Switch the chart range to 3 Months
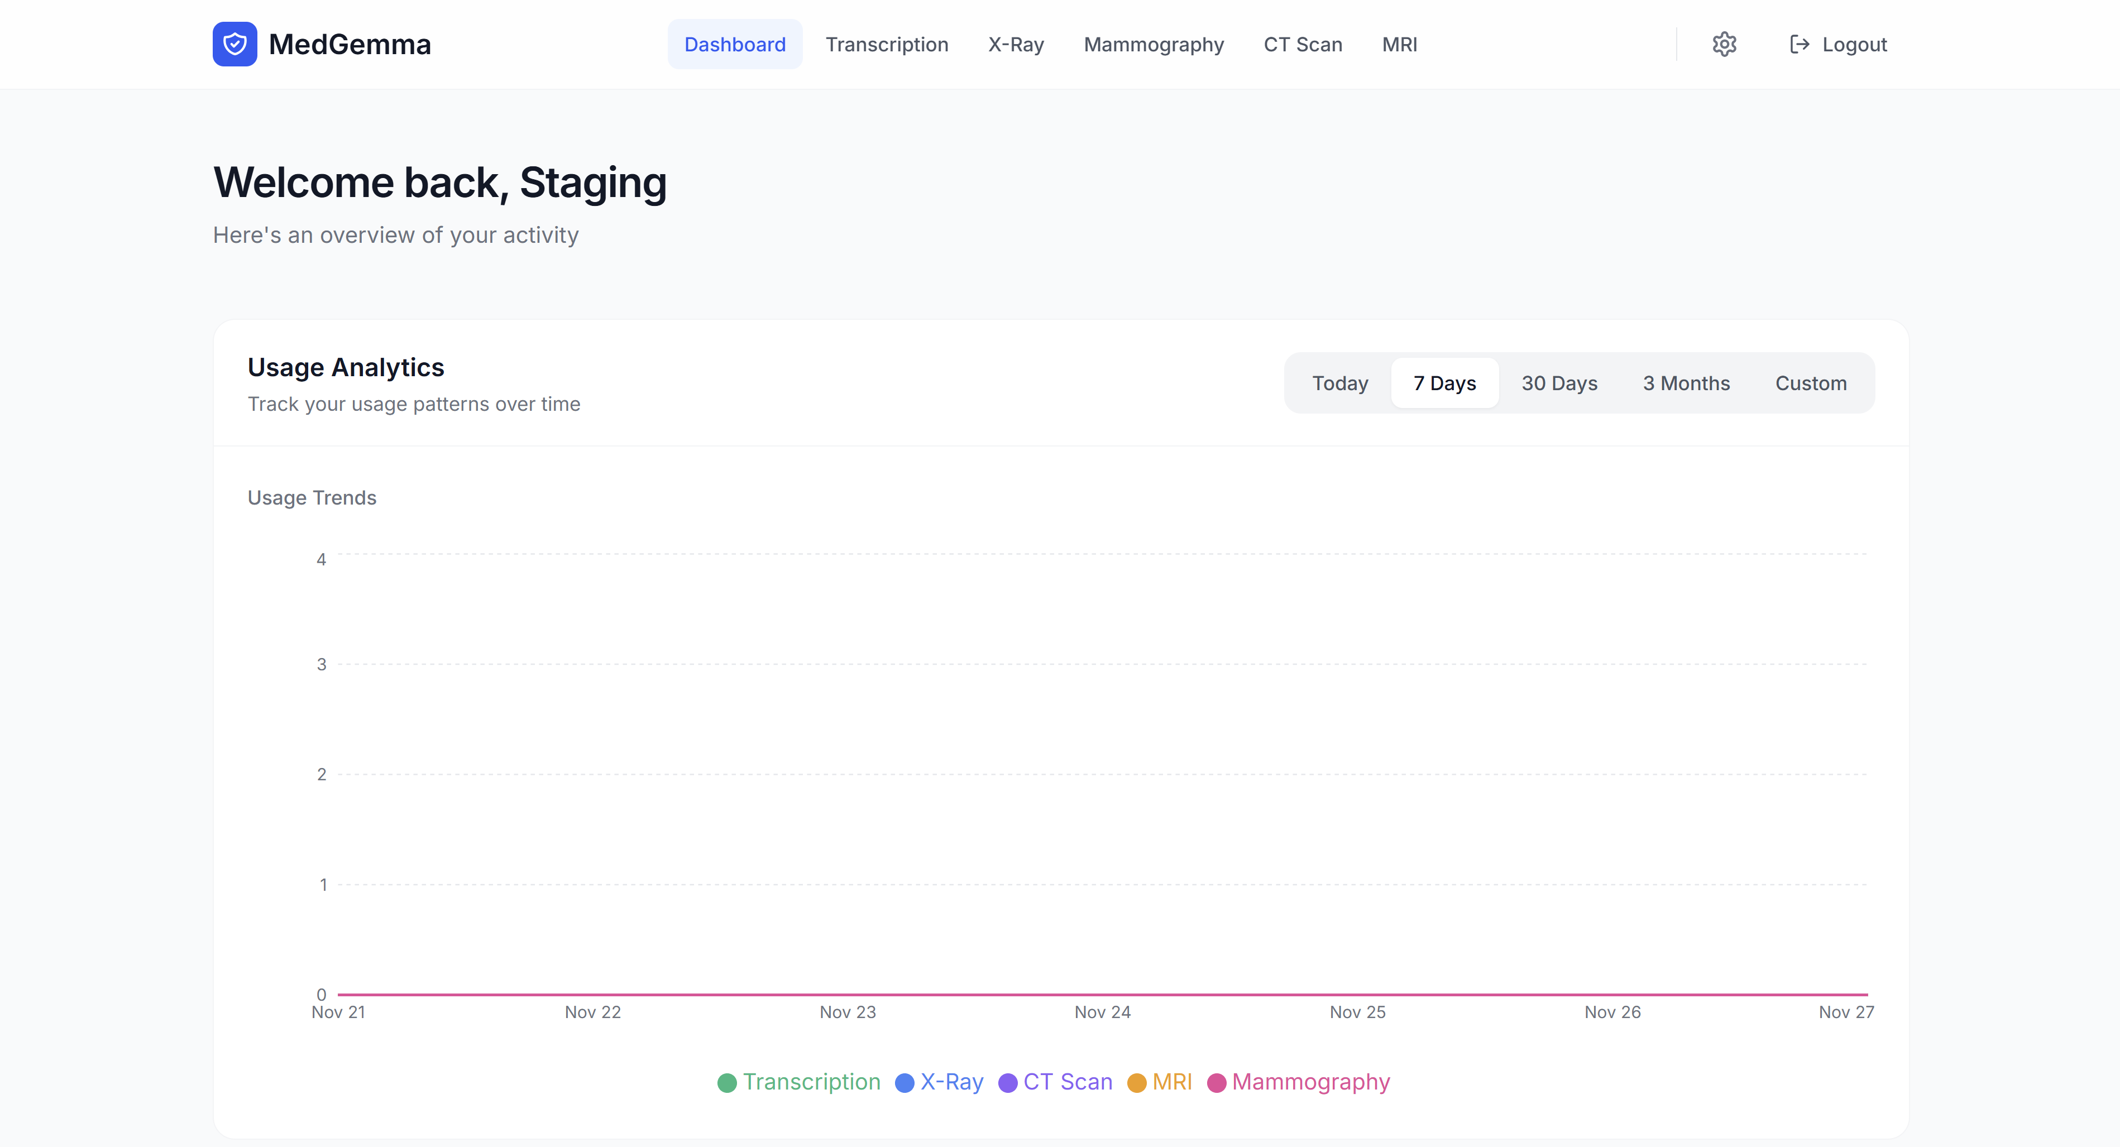The image size is (2120, 1147). 1686,382
